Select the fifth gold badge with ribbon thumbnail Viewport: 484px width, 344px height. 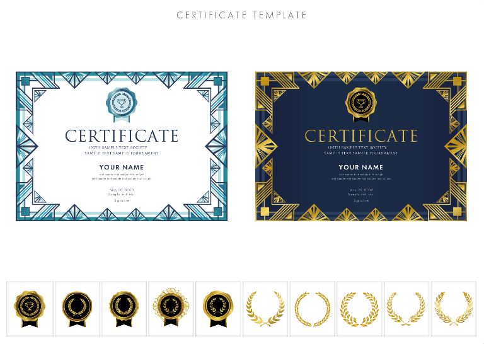tap(218, 309)
